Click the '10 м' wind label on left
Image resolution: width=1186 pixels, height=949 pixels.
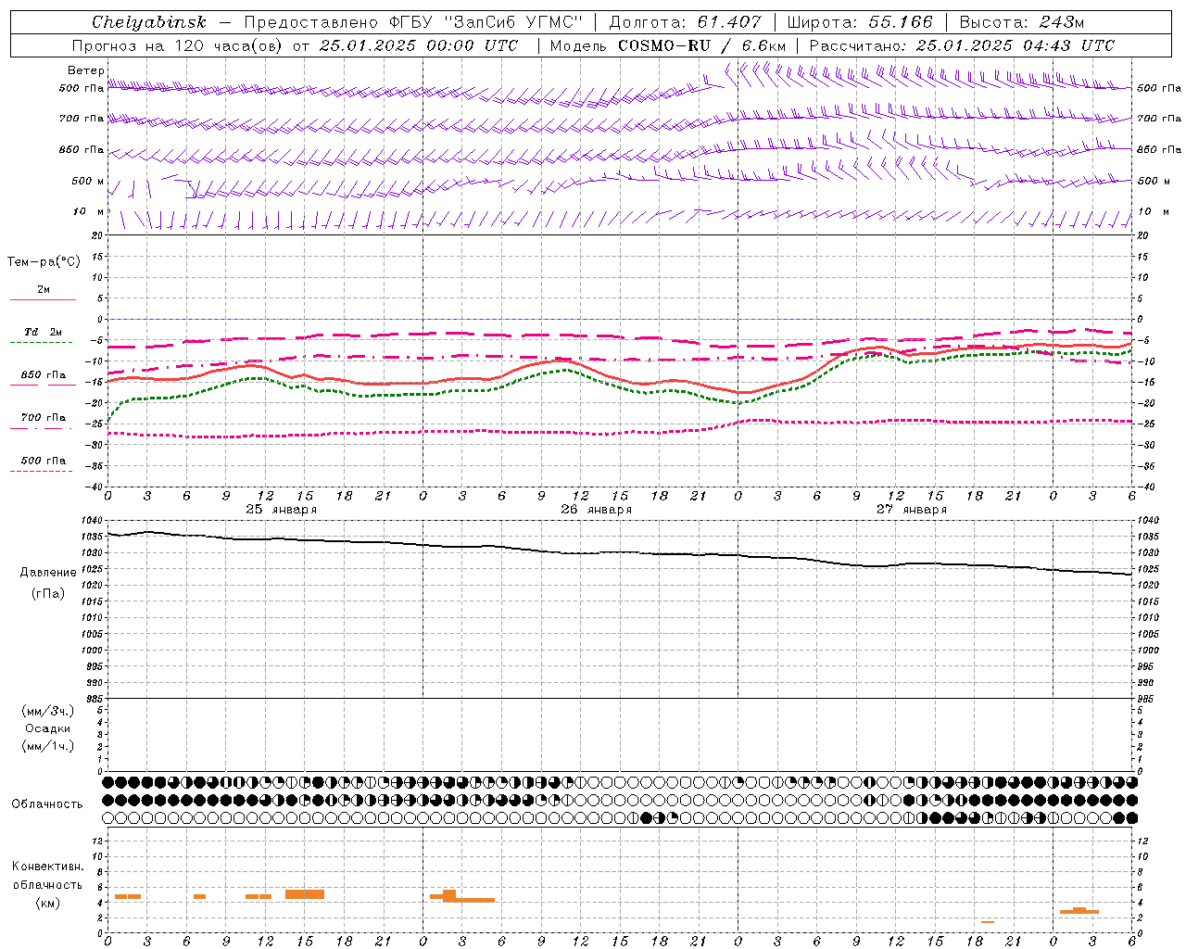click(x=89, y=212)
